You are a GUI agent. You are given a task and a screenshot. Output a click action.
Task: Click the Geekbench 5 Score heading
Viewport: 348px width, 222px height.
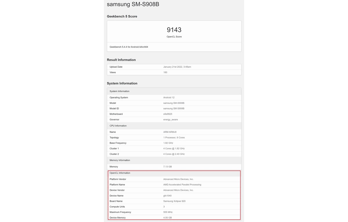tap(122, 16)
